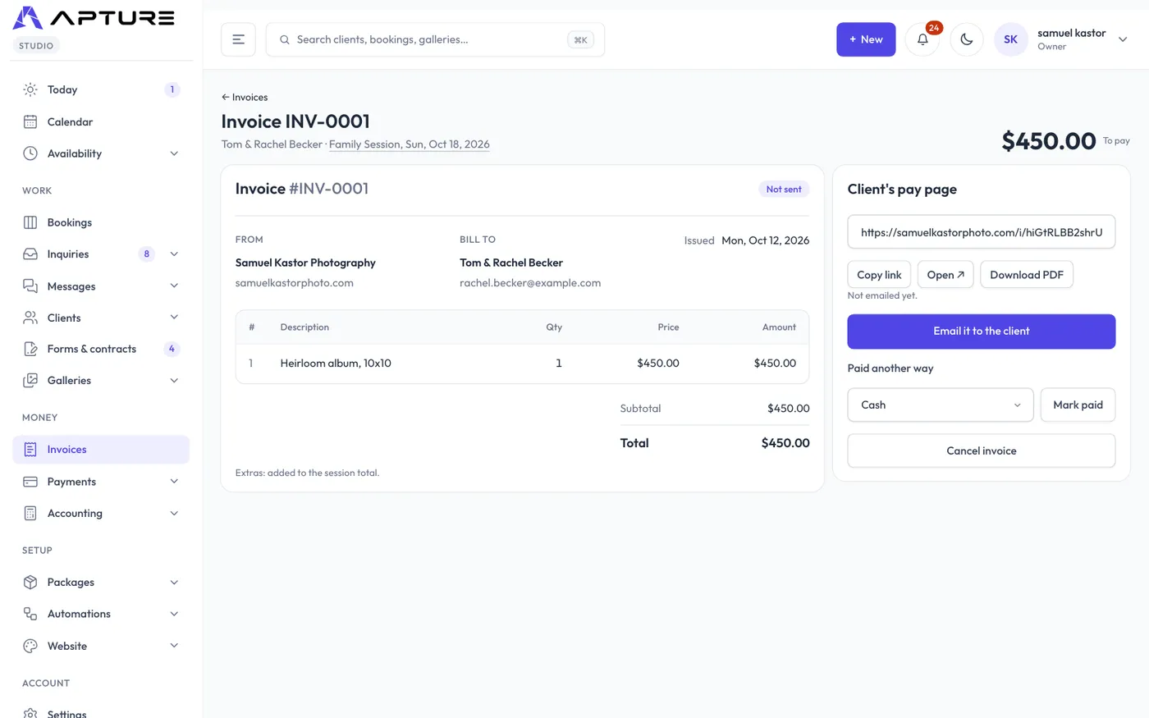
Task: Click the Today sun icon in sidebar
Action: pyautogui.click(x=30, y=89)
